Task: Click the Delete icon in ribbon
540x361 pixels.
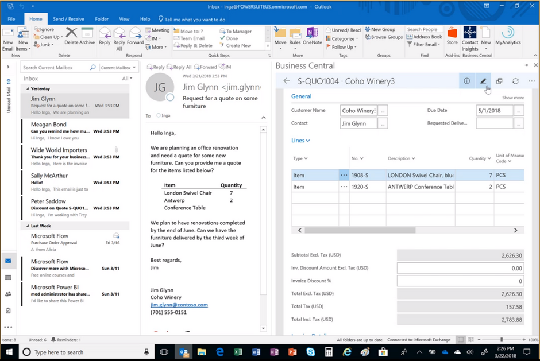Action: [71, 36]
